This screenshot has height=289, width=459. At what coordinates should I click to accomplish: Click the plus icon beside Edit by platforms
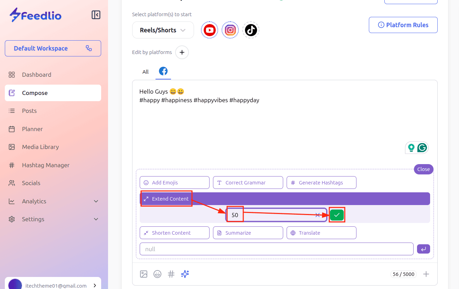182,53
